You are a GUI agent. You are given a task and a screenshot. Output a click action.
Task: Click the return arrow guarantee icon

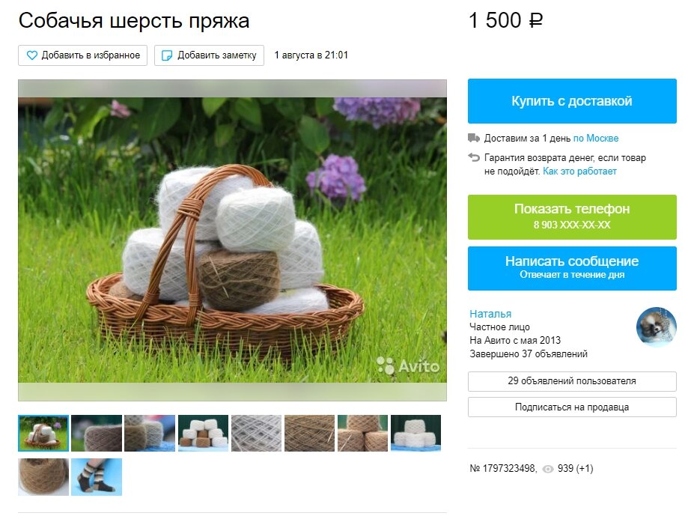click(x=474, y=157)
